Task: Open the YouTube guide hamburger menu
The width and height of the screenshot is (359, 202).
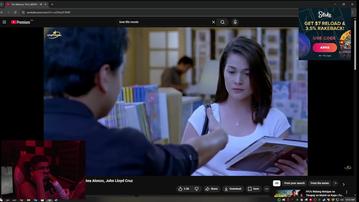Action: 4,22
